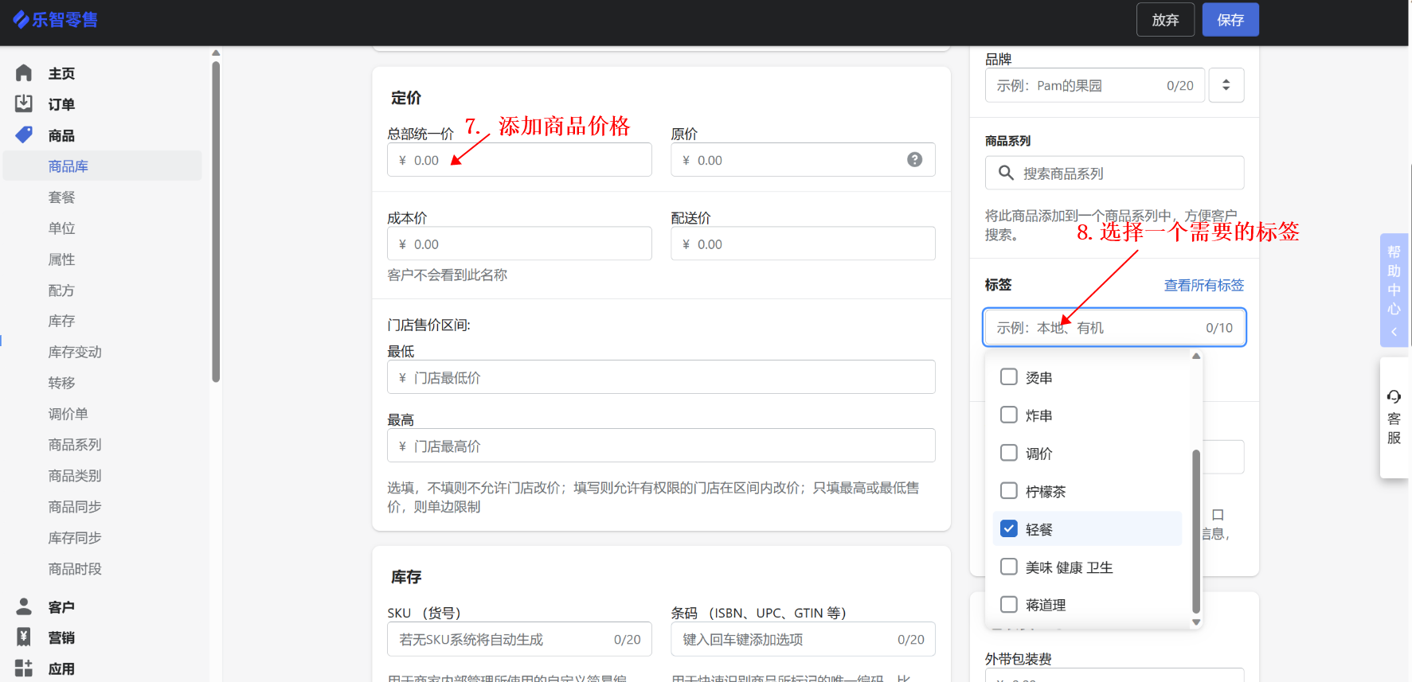Click the 品牌 brand input field

click(x=1095, y=85)
